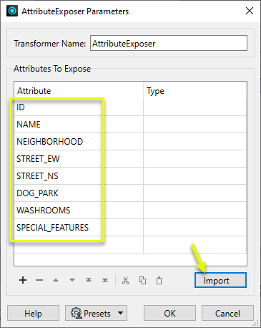Click the Type cell for ID
The height and width of the screenshot is (328, 261).
195,107
